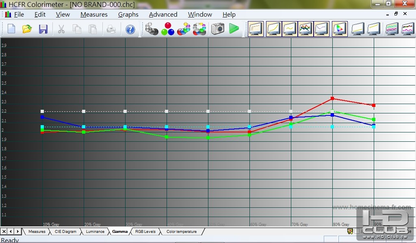
Task: Toggle the measures table view monitor icon
Action: 256,29
